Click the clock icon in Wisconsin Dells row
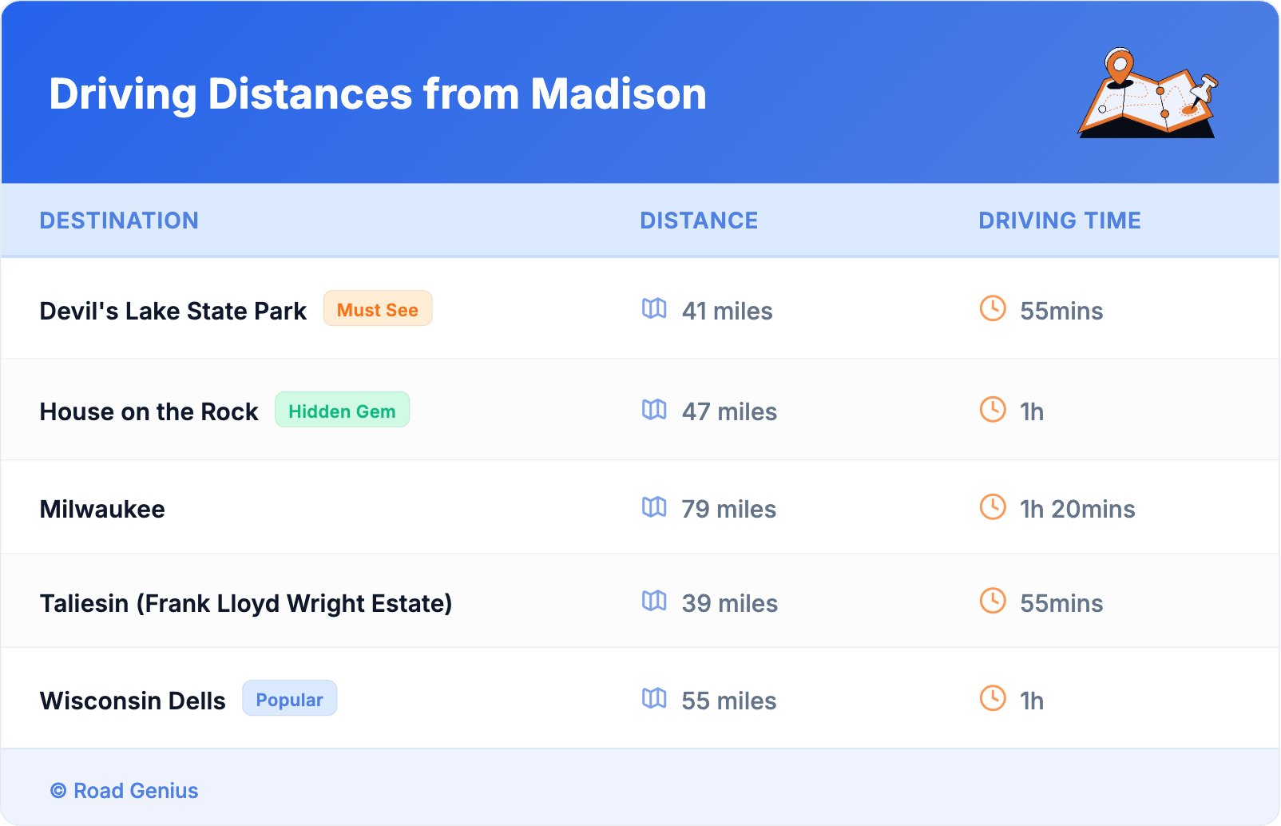1281x826 pixels. (993, 699)
